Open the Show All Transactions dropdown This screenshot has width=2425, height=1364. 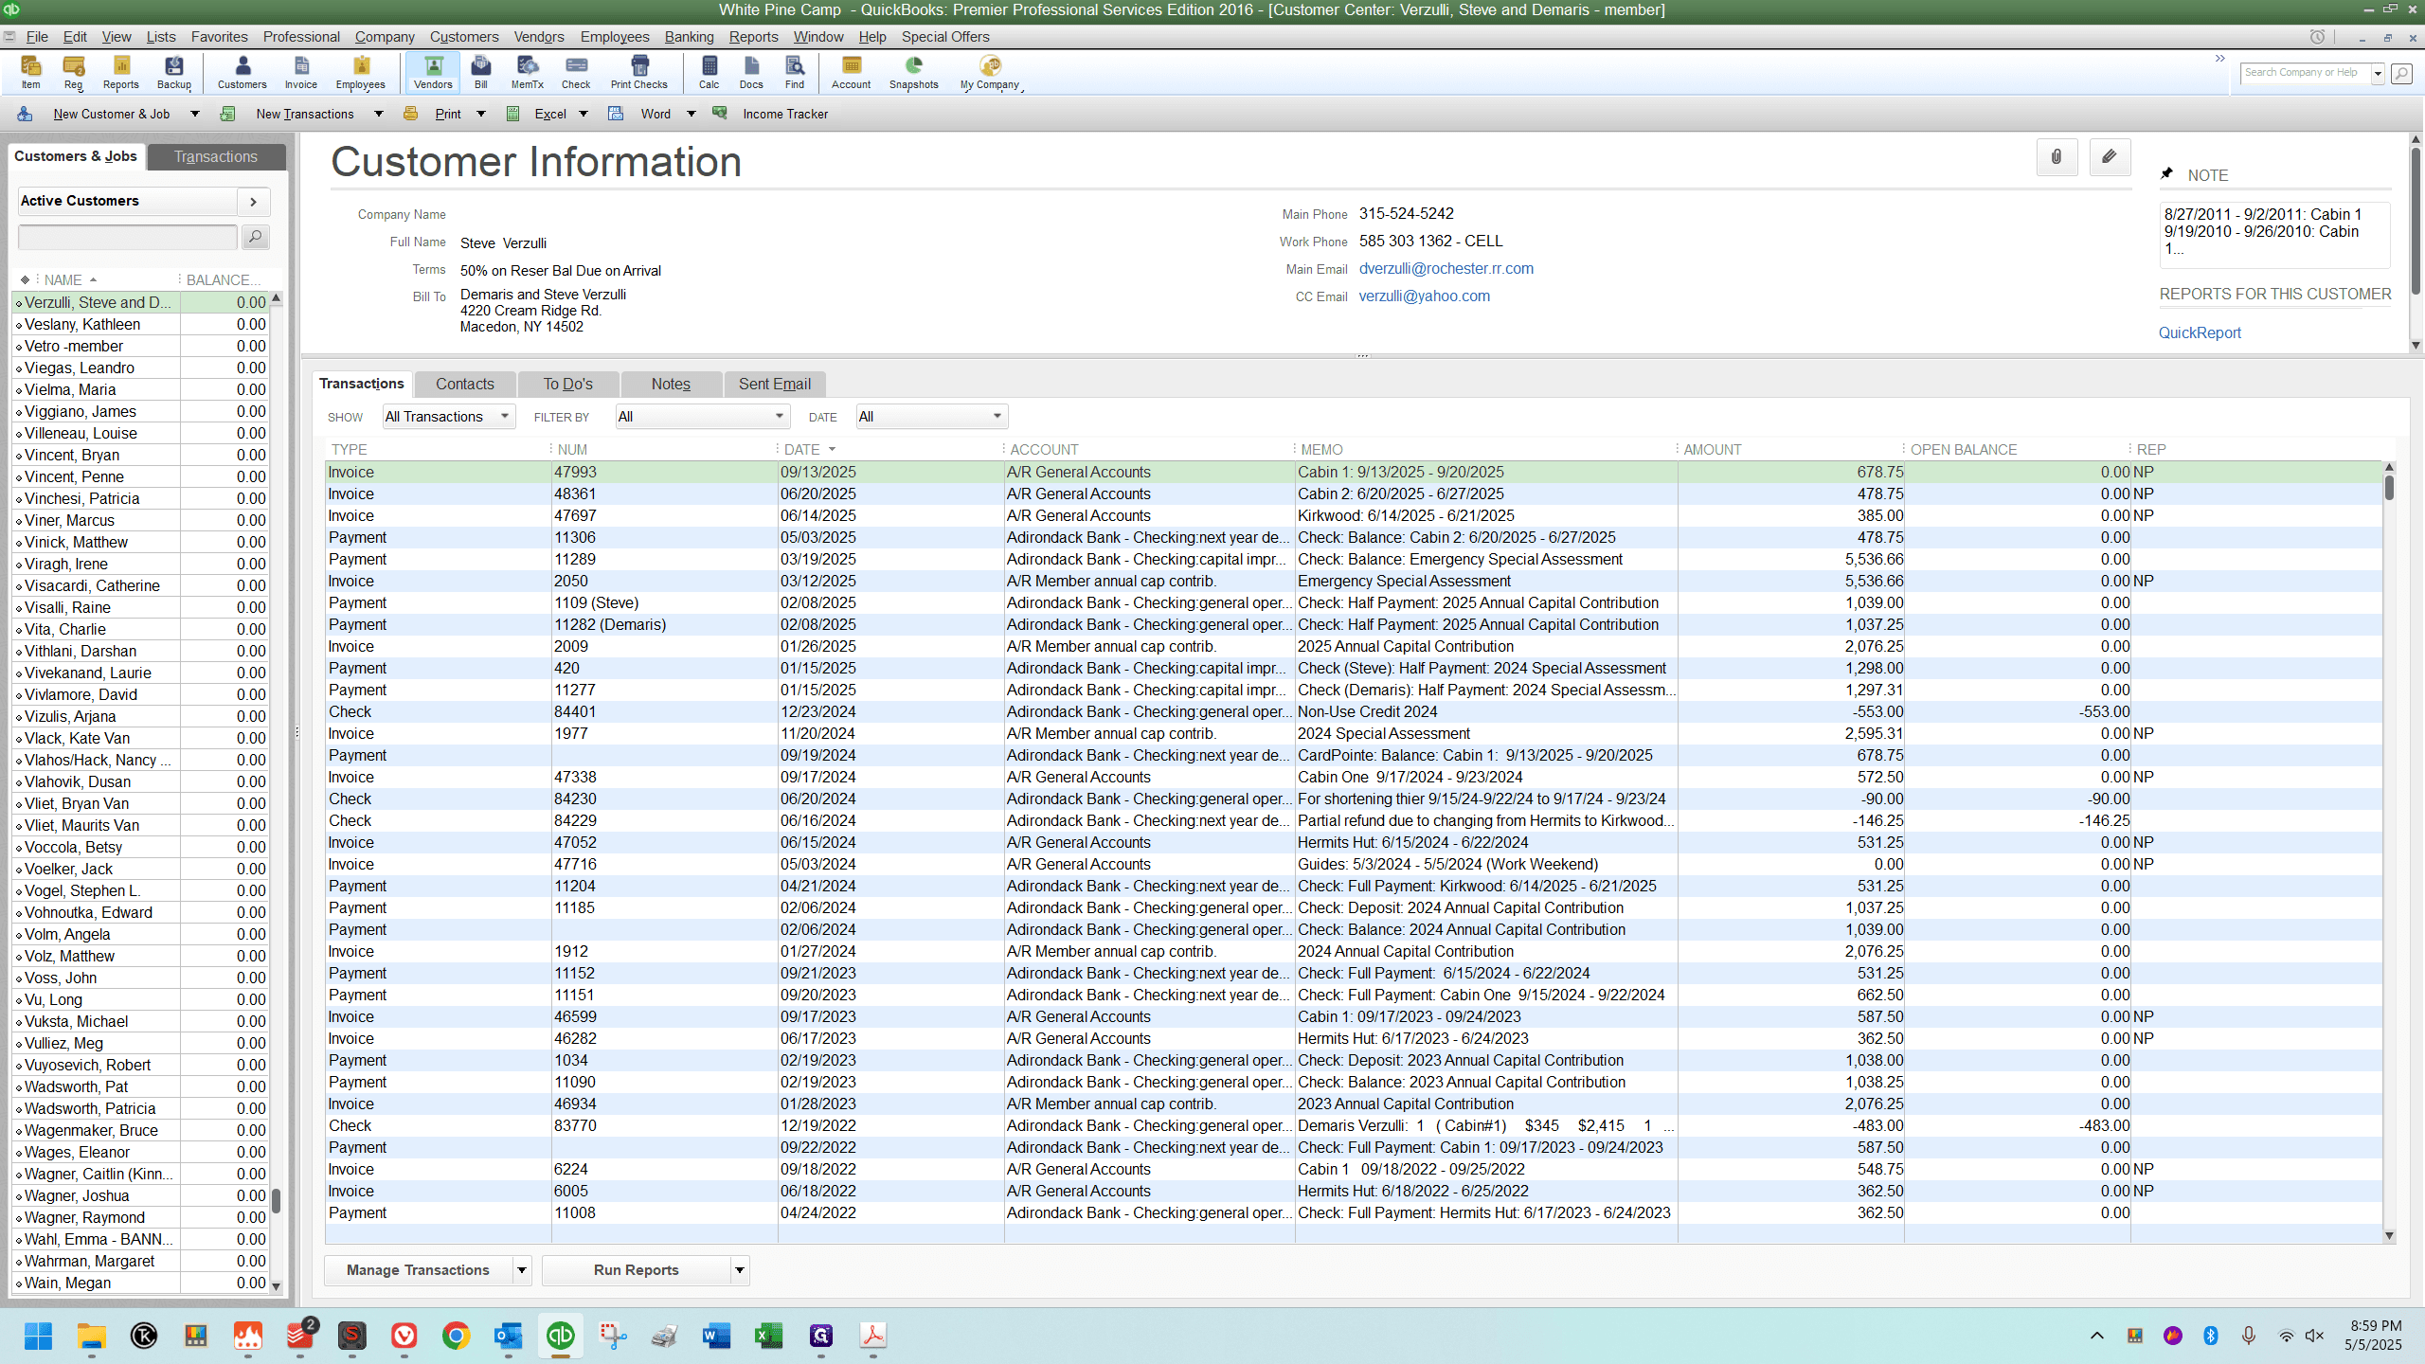point(449,417)
